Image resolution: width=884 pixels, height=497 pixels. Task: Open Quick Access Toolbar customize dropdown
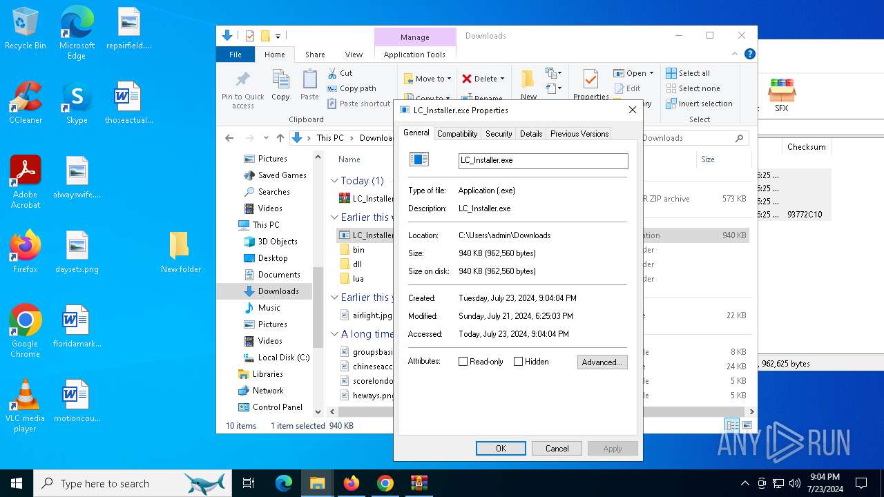pos(278,36)
